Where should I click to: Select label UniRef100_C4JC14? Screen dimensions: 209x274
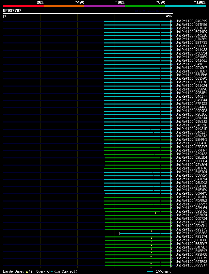click(x=191, y=180)
